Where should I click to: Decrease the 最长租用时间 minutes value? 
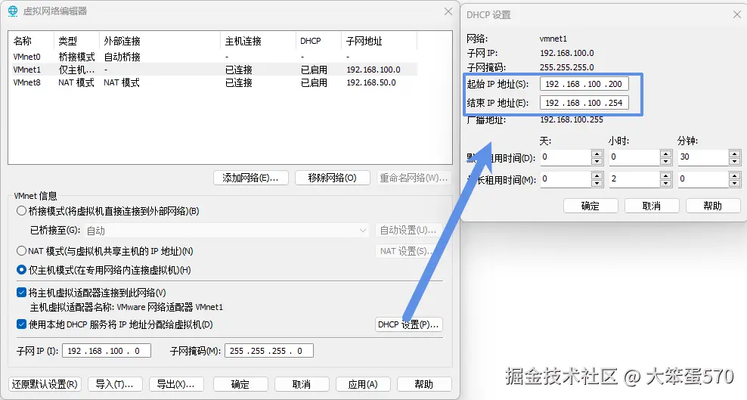734,183
